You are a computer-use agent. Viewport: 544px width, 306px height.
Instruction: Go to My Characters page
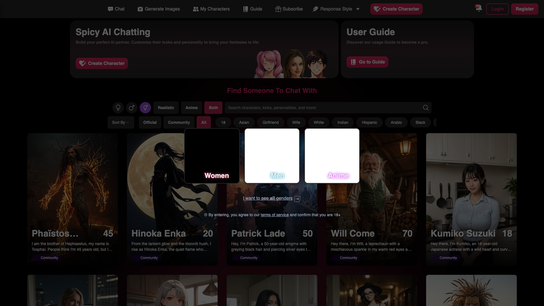click(211, 9)
